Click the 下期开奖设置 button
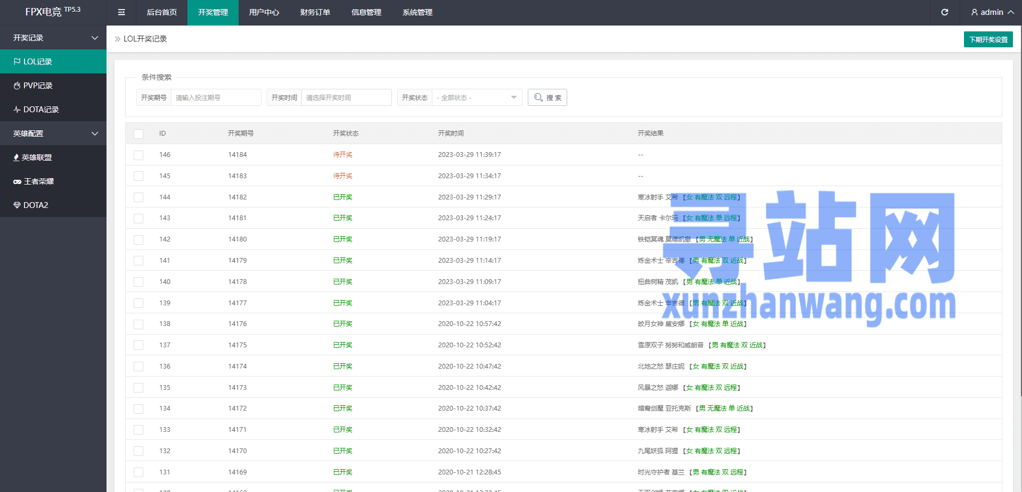The height and width of the screenshot is (492, 1022). [x=988, y=39]
